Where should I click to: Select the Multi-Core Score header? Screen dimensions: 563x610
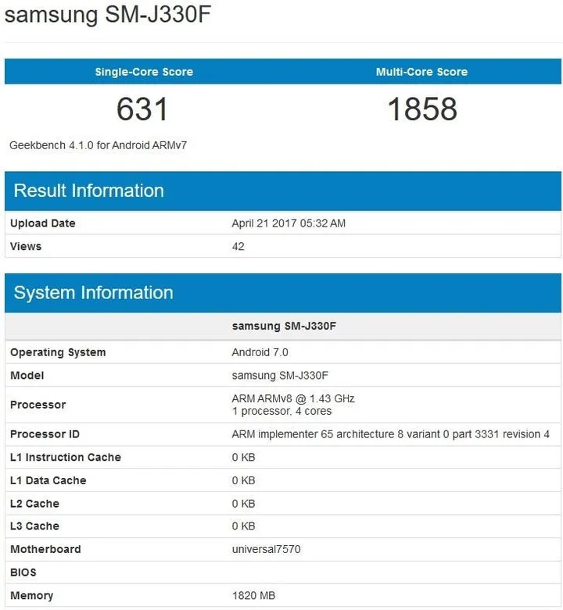(x=421, y=72)
